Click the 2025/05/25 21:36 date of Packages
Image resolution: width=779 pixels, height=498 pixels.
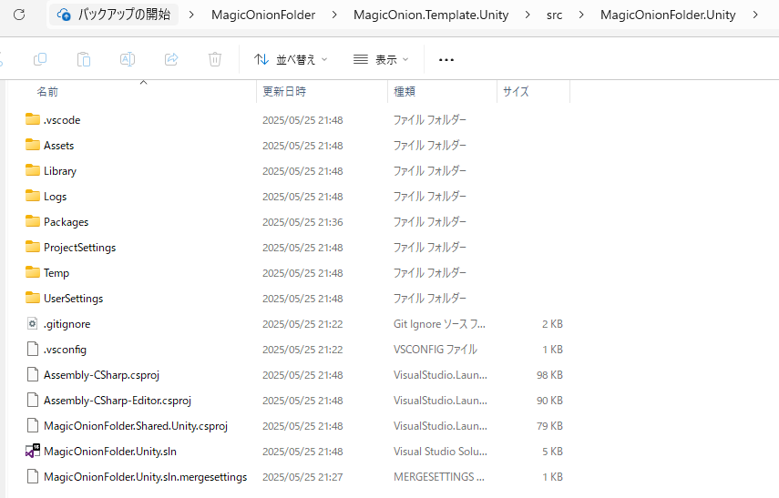click(x=302, y=222)
